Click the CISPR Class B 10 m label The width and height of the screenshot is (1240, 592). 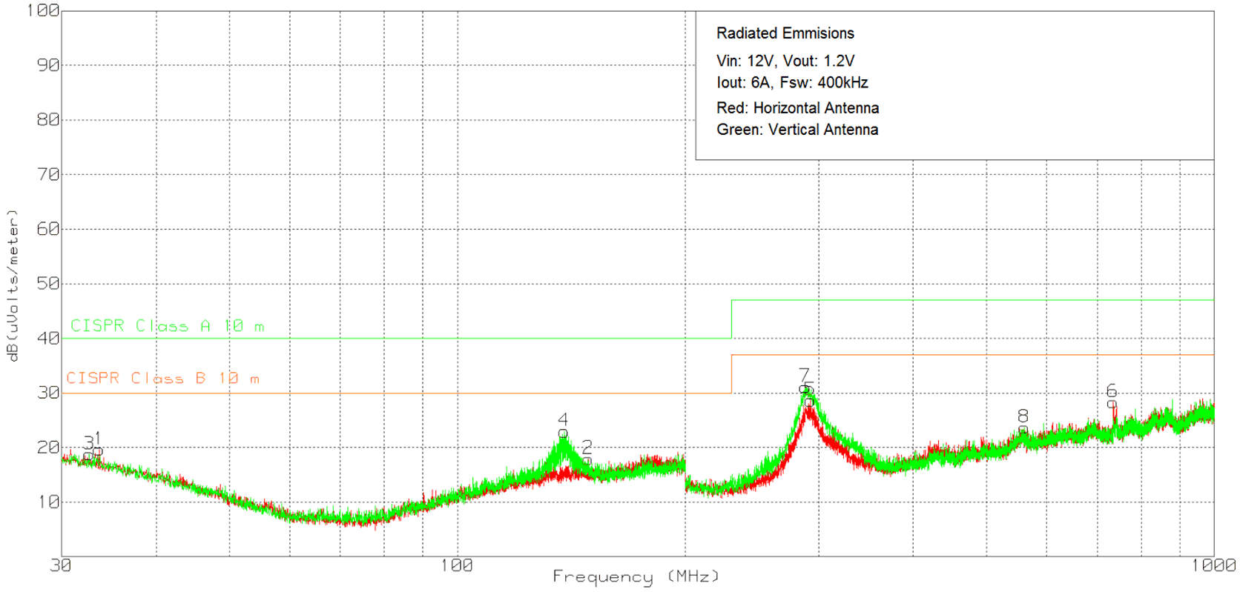(163, 379)
